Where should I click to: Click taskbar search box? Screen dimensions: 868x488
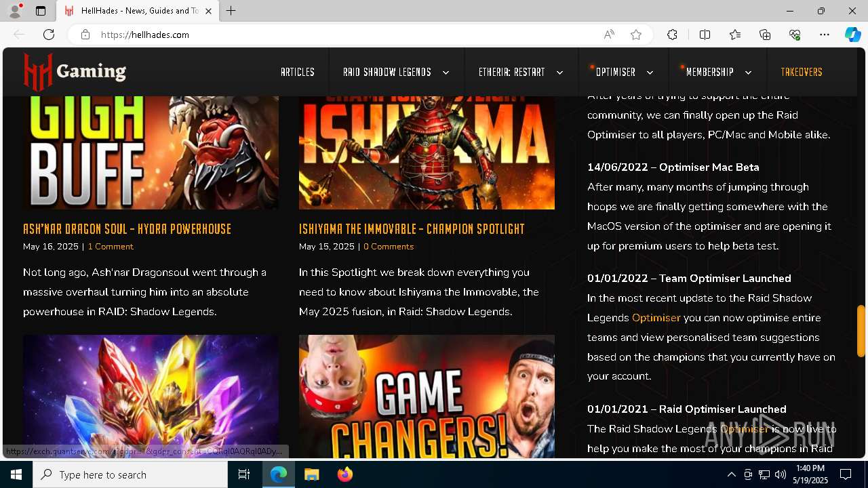click(x=130, y=474)
